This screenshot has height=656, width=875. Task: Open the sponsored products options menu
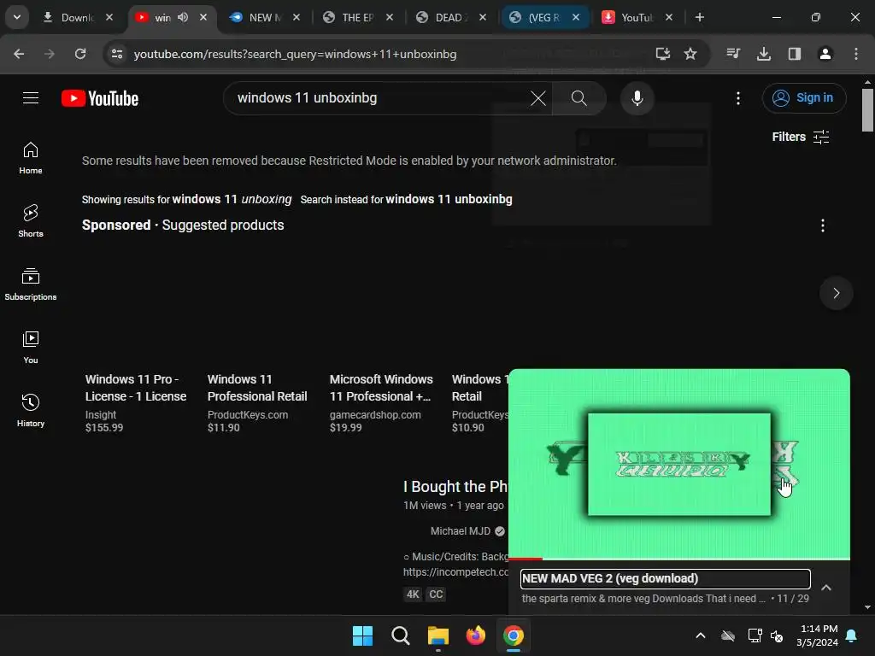click(x=822, y=225)
